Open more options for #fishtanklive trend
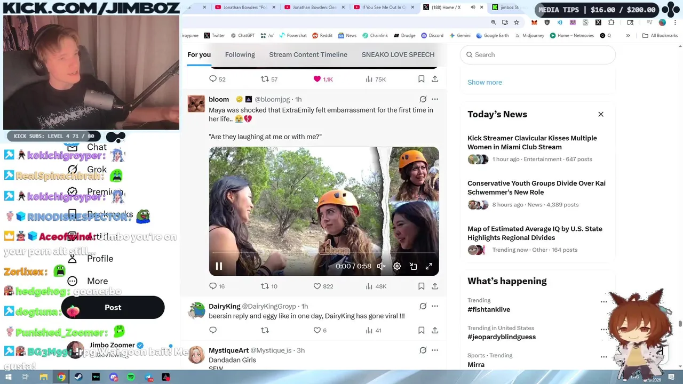The height and width of the screenshot is (384, 683). 603,302
